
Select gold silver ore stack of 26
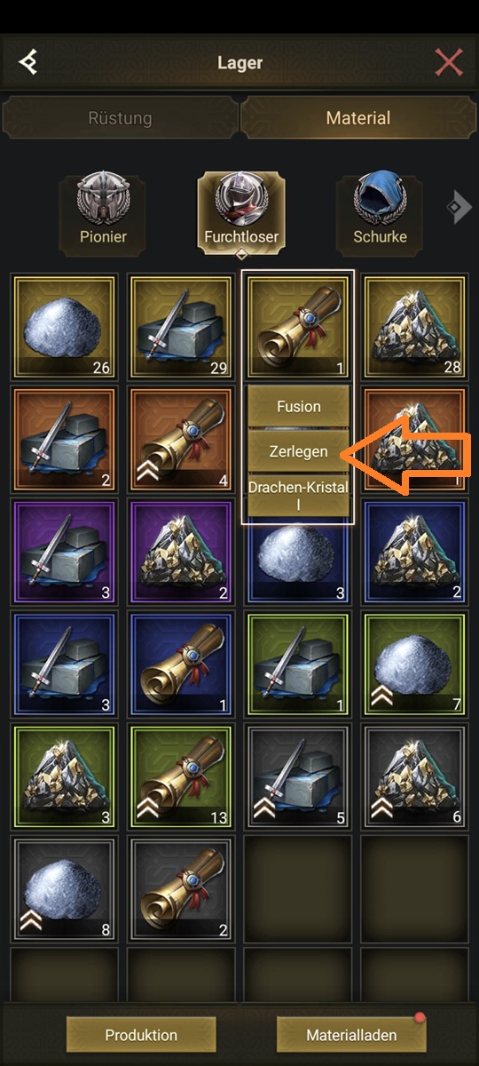tap(64, 327)
